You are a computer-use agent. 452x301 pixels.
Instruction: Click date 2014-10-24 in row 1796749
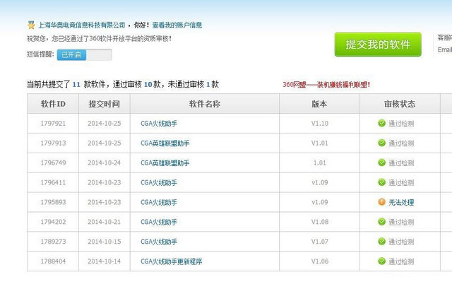[105, 163]
